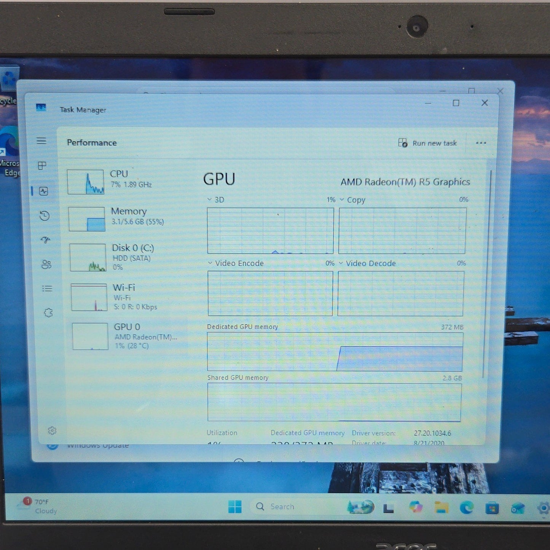Image resolution: width=550 pixels, height=550 pixels.
Task: Open Microsoft Store from the taskbar
Action: point(492,508)
